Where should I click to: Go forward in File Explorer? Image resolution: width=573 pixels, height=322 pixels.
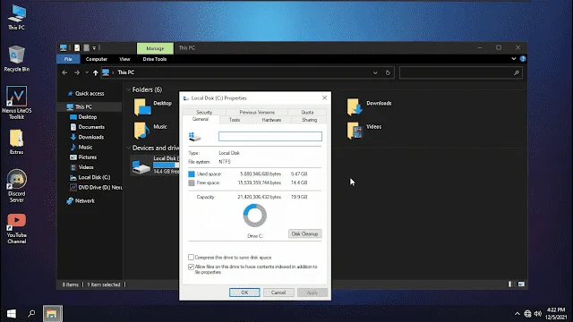pos(77,72)
